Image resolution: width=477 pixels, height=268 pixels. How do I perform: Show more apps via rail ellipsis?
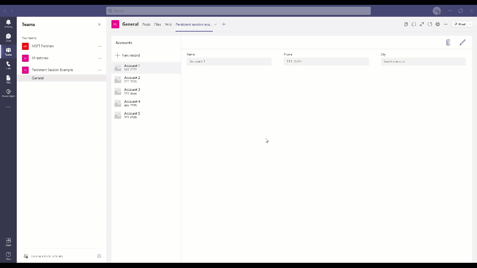click(8, 107)
